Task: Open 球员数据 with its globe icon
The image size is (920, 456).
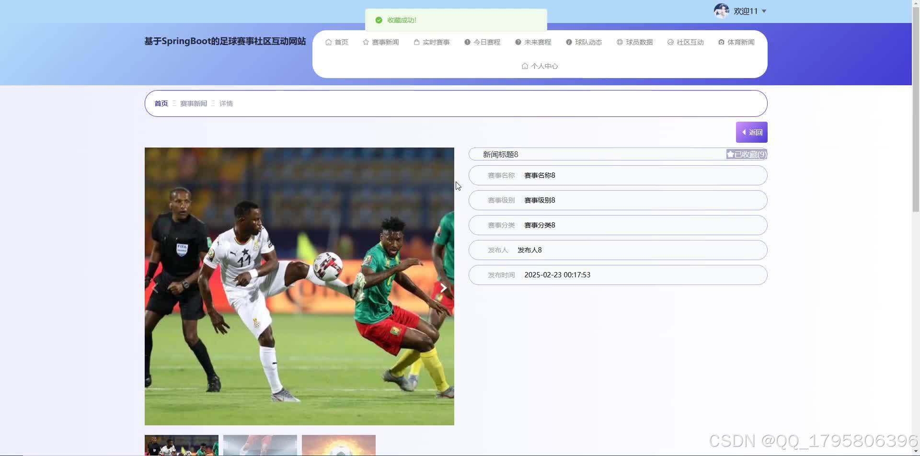Action: (x=619, y=42)
